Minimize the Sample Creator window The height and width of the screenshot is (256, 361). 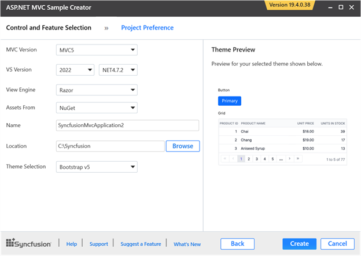click(x=330, y=8)
